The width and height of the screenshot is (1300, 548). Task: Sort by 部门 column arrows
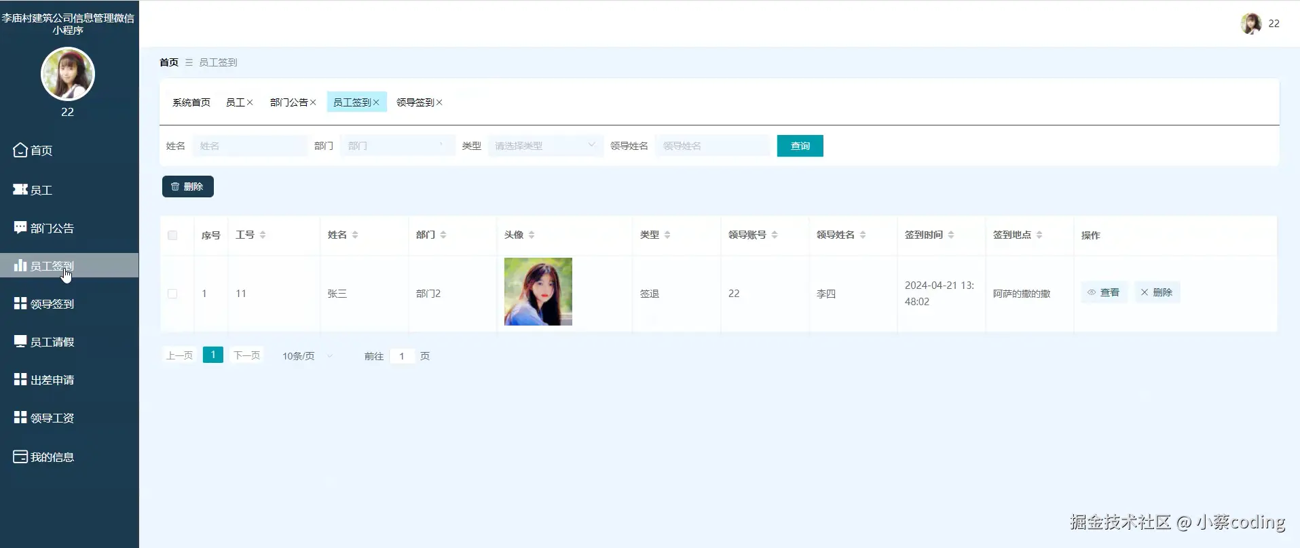[x=443, y=235]
